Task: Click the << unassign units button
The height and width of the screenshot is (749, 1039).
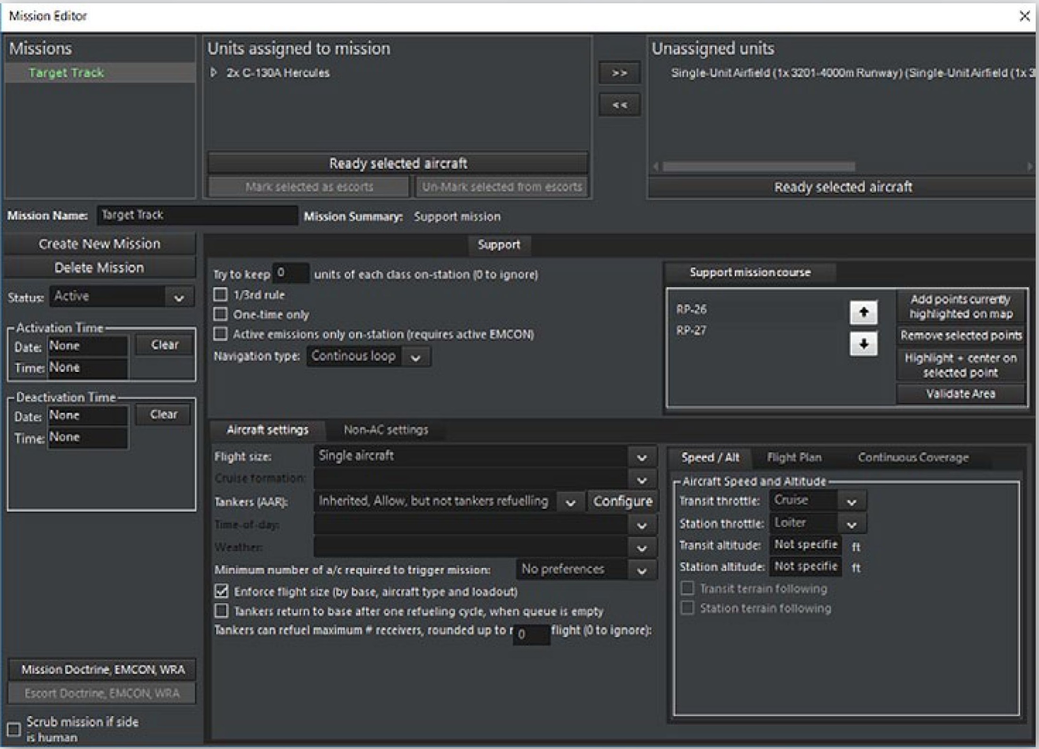Action: [619, 105]
